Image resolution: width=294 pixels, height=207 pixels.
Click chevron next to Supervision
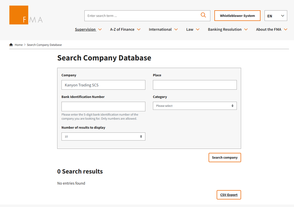[x=100, y=29]
